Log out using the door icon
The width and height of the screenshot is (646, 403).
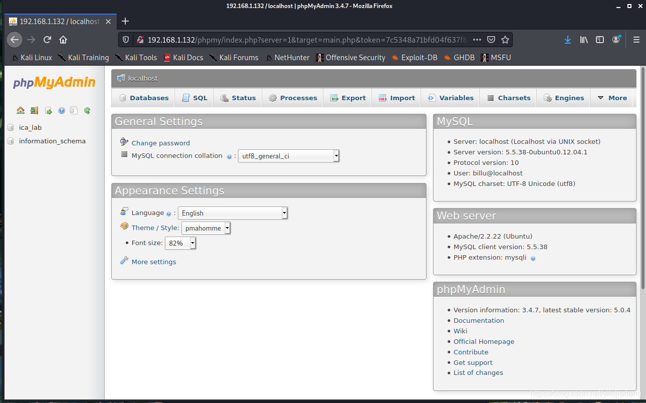34,110
